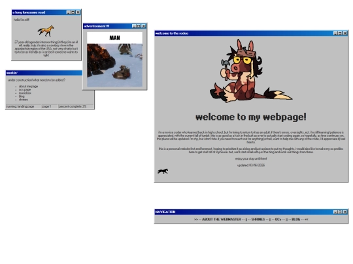The height and width of the screenshot is (264, 353).
Task: Select the 'shrines' list item in workin' window
Action: pos(24,100)
